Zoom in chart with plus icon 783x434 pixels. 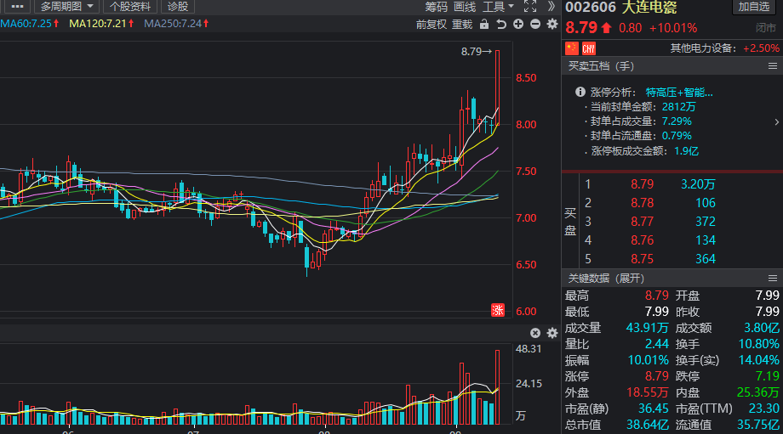click(x=518, y=24)
